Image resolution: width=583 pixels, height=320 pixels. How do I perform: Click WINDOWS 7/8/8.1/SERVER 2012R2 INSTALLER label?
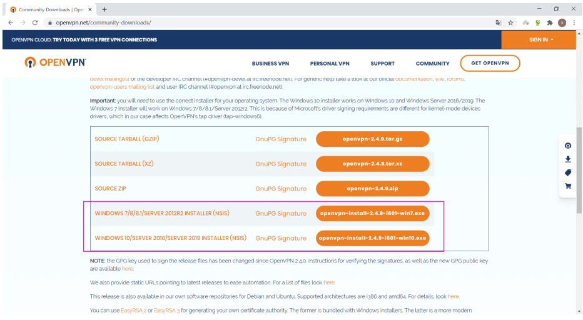pyautogui.click(x=162, y=213)
